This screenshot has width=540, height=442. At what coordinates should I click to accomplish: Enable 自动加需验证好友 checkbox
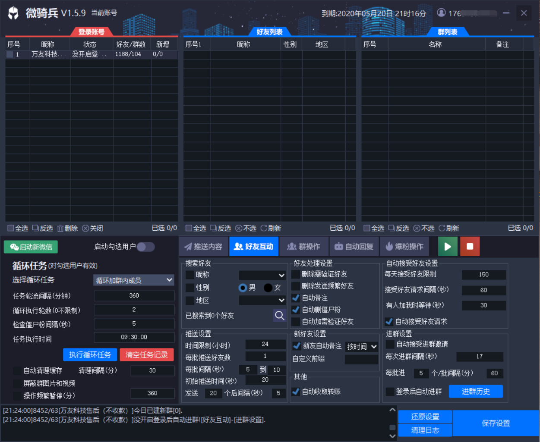point(296,322)
